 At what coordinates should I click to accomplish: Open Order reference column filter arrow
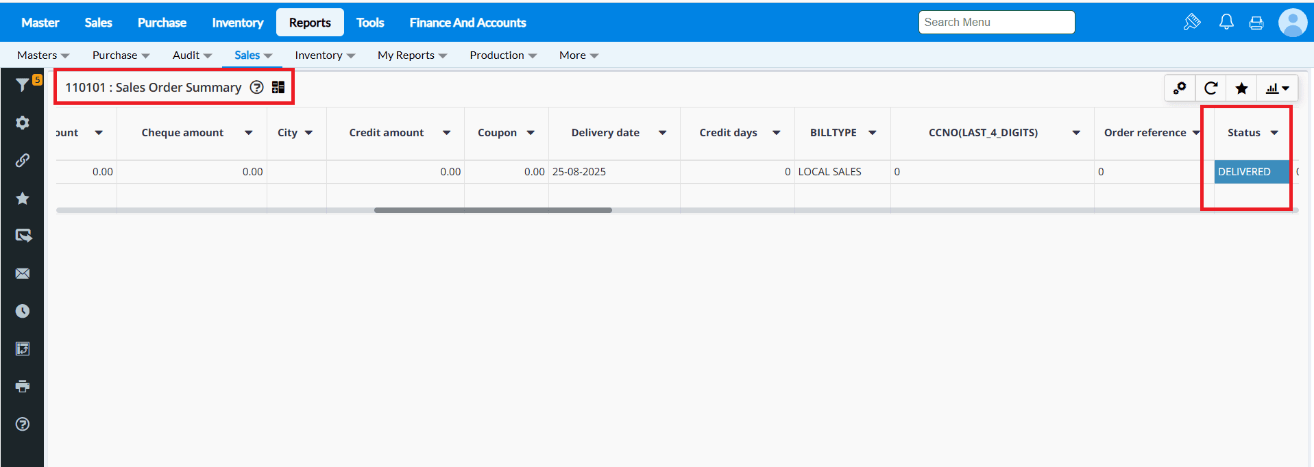coord(1196,133)
